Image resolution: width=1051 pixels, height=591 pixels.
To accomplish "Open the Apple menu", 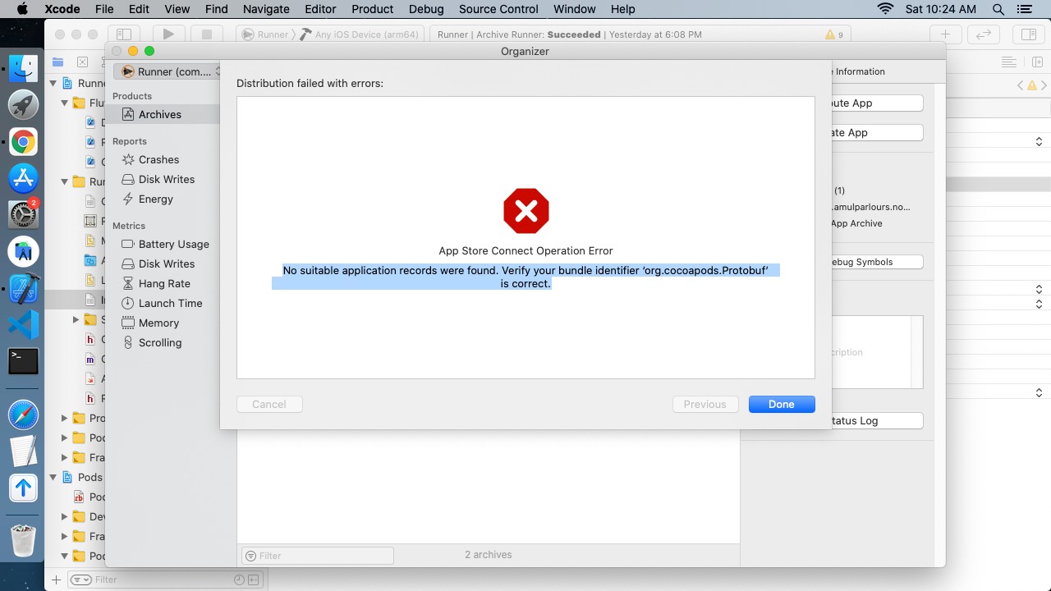I will click(x=22, y=9).
